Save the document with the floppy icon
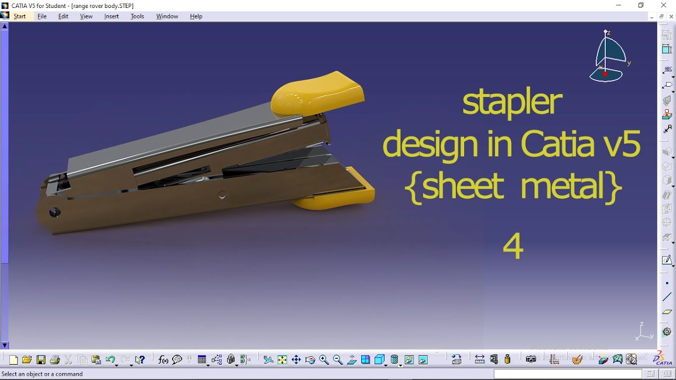 pos(41,360)
